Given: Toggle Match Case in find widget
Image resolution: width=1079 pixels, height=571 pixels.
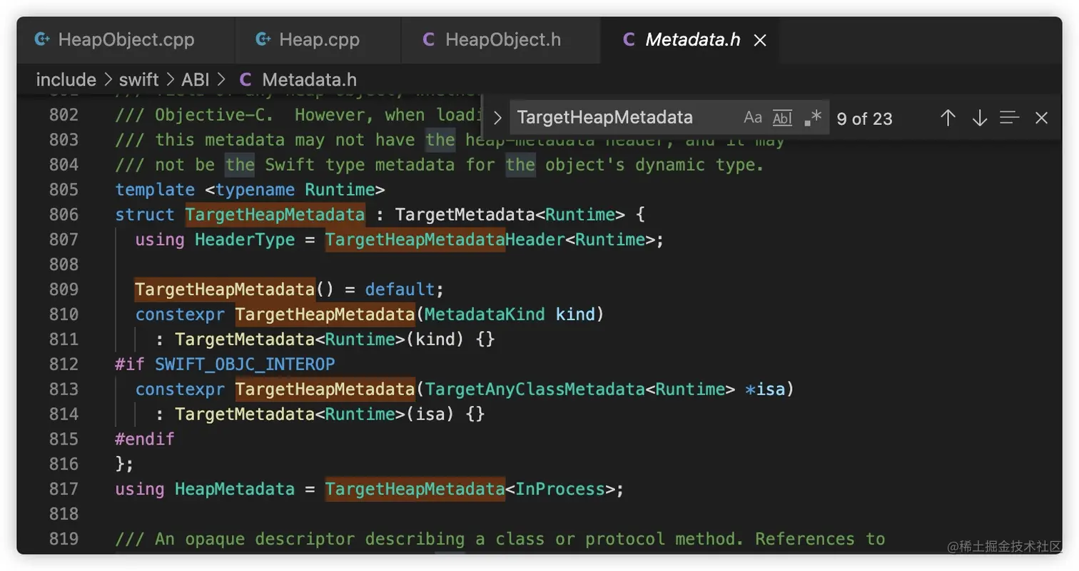Looking at the screenshot, I should click(753, 118).
